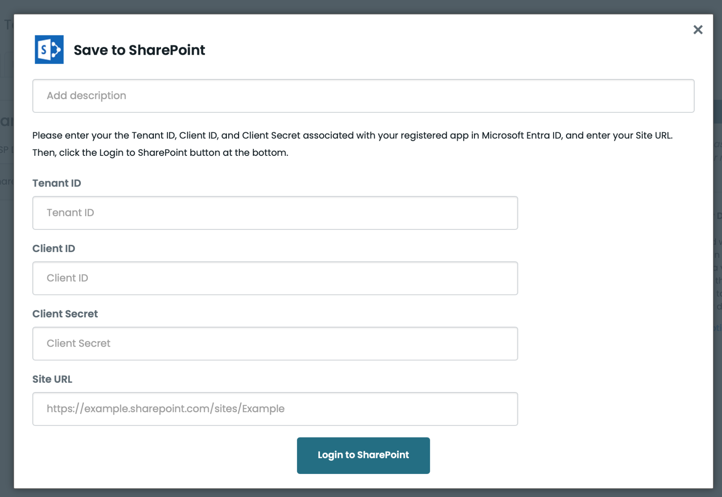Screen dimensions: 722x497
Task: Click into the Tenant ID input box
Action: tap(275, 213)
